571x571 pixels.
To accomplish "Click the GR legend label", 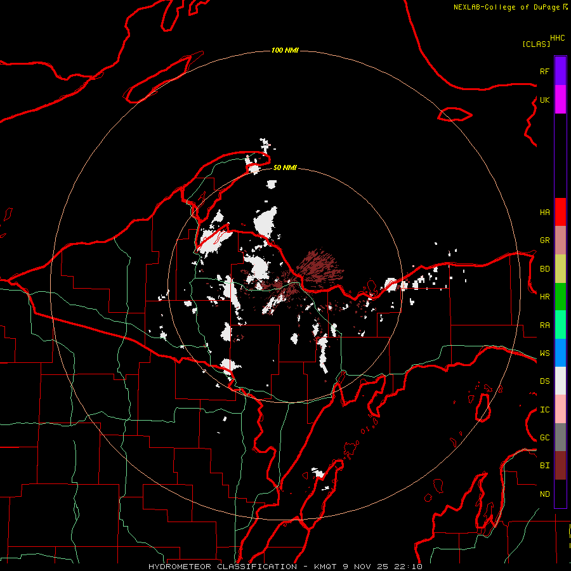I will click(x=544, y=240).
